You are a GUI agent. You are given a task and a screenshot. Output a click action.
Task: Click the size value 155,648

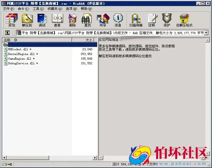[86, 59]
